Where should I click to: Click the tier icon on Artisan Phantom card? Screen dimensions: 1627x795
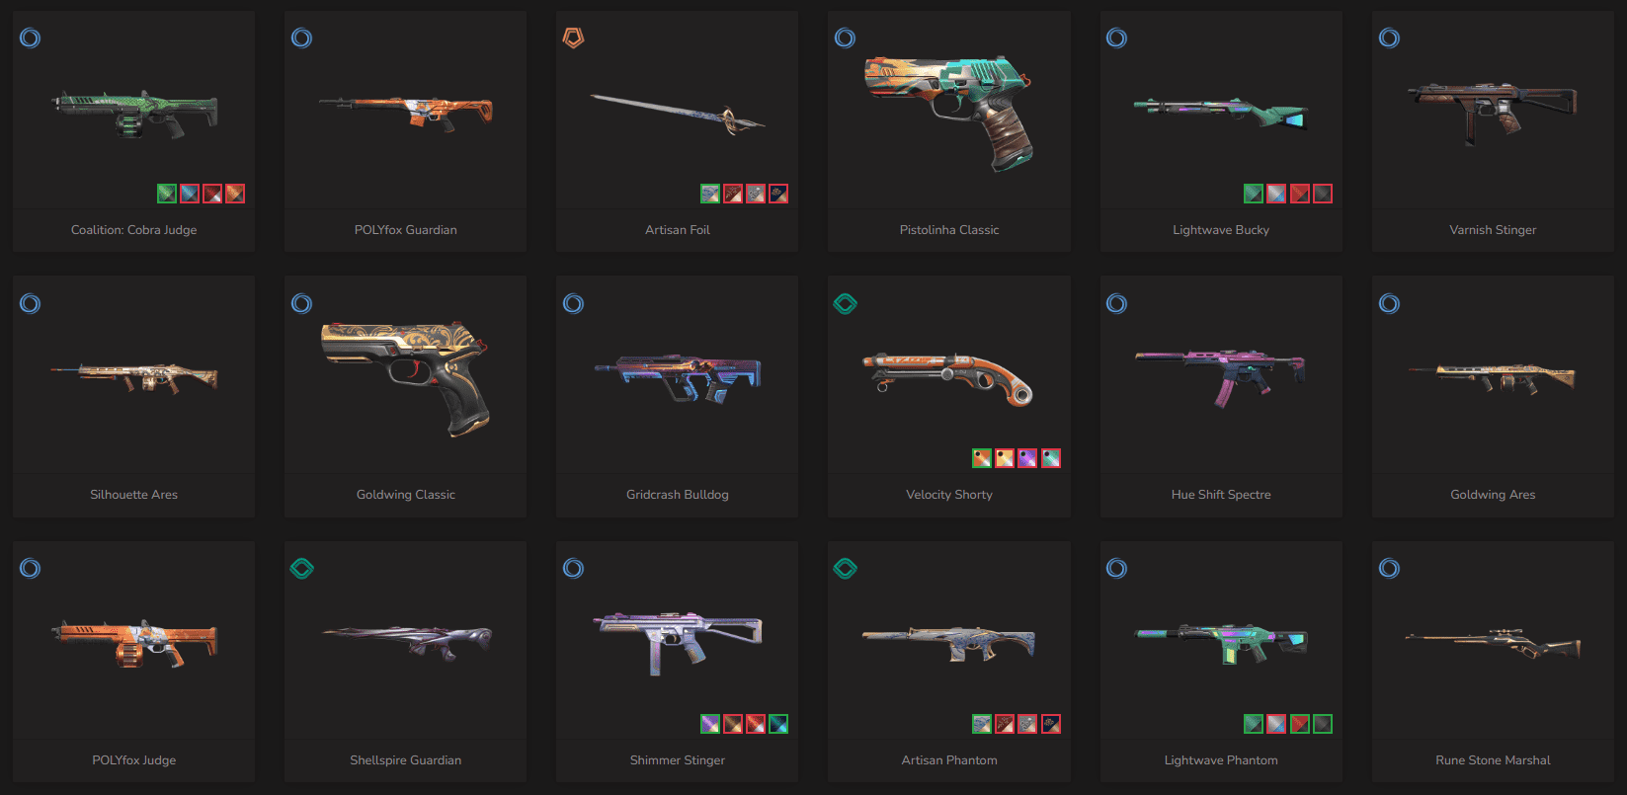tap(845, 568)
